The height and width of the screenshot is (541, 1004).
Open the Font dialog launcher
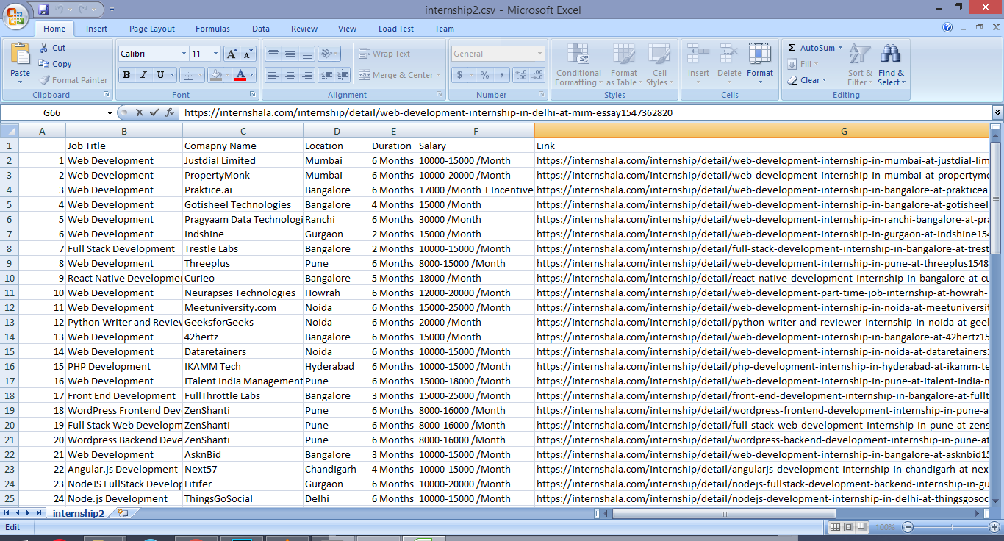(253, 95)
